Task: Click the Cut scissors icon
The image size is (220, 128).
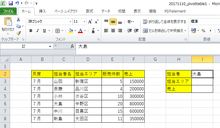Action: pyautogui.click(x=18, y=20)
